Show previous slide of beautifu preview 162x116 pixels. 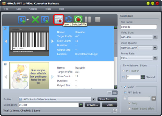pos(6,77)
